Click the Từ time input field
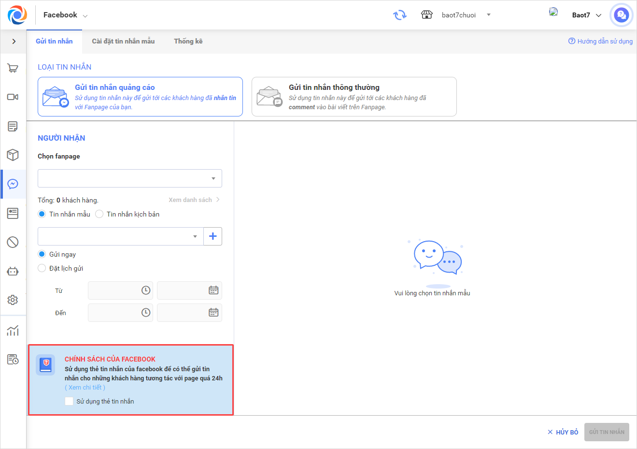Image resolution: width=637 pixels, height=449 pixels. pyautogui.click(x=120, y=290)
